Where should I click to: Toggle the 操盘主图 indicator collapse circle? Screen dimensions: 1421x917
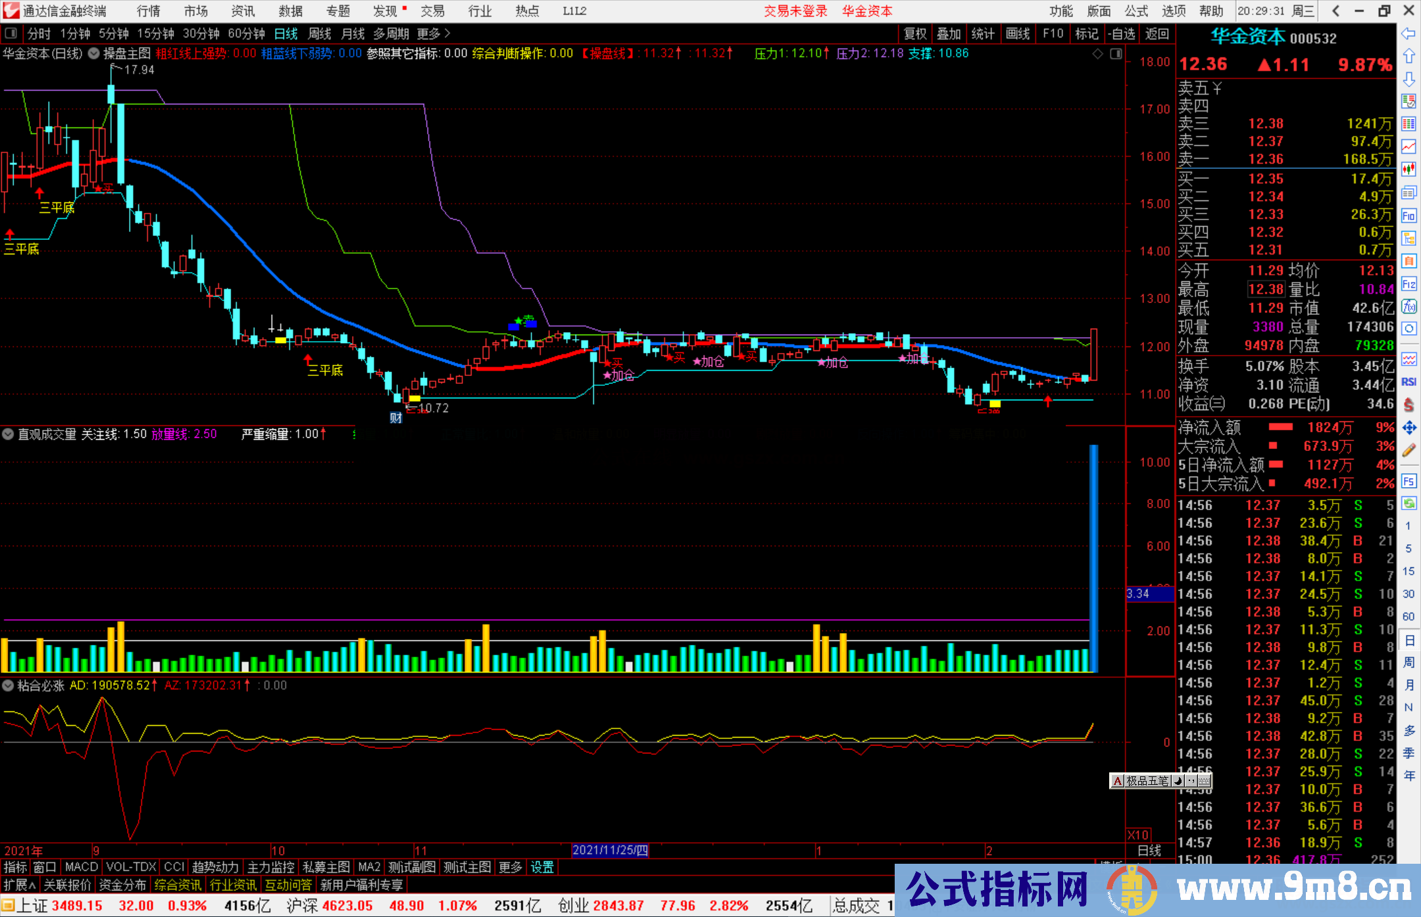[x=94, y=53]
